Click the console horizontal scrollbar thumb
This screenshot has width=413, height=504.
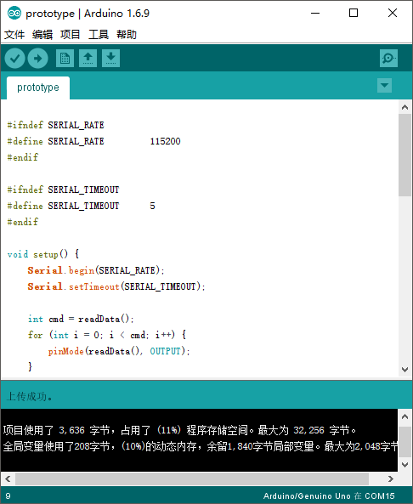(x=192, y=479)
